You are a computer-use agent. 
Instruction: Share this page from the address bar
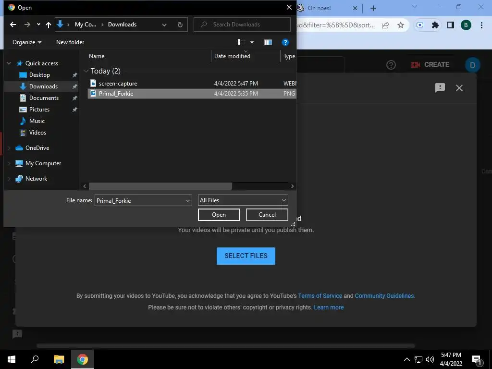385,25
